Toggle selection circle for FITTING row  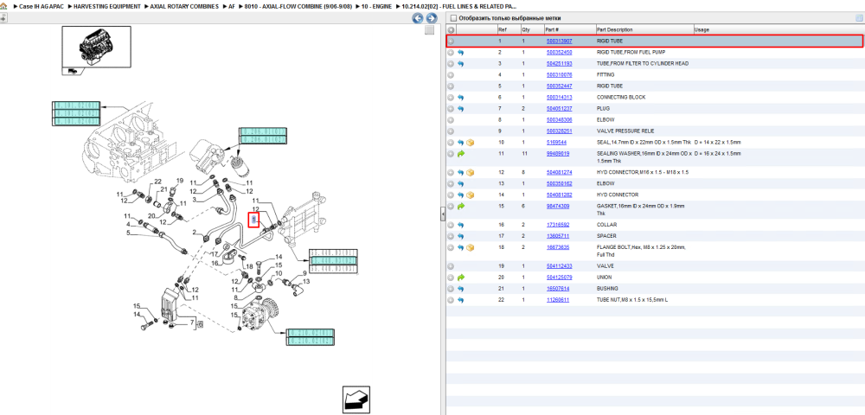coord(451,75)
